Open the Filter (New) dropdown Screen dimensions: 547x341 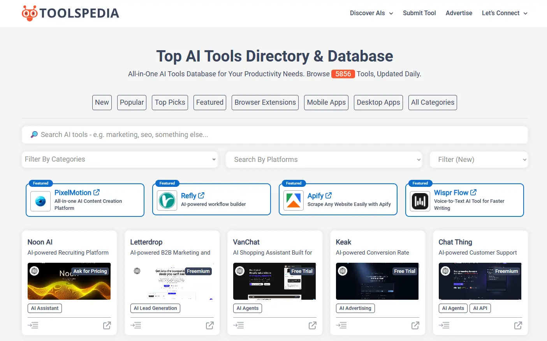click(479, 160)
